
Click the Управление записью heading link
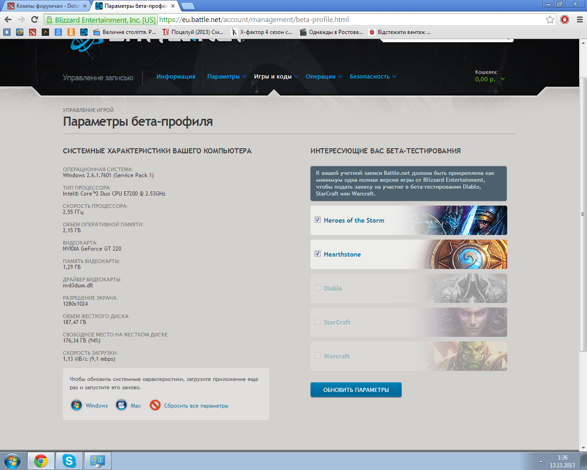(x=98, y=78)
